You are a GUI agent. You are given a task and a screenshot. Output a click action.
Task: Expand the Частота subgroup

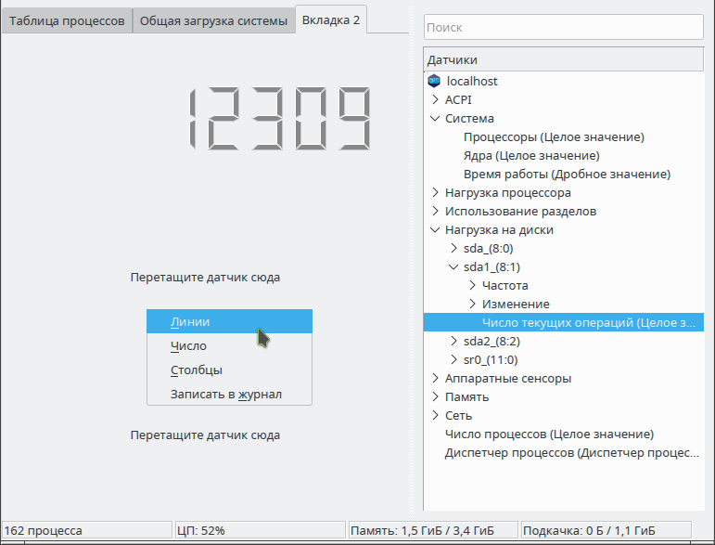pyautogui.click(x=472, y=285)
